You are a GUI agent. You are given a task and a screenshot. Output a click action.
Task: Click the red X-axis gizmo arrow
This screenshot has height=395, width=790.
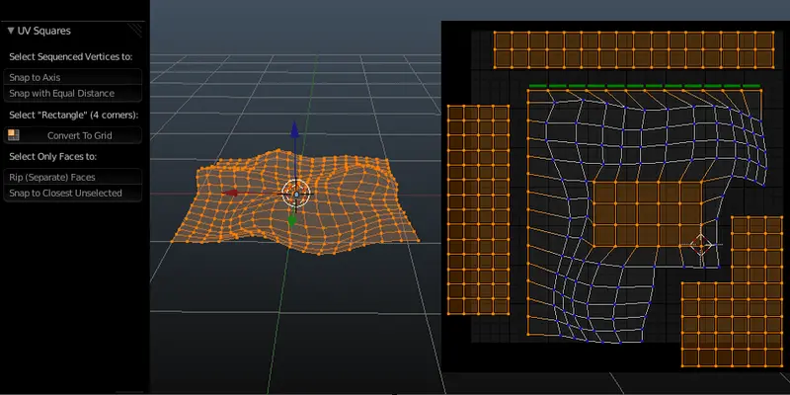230,193
